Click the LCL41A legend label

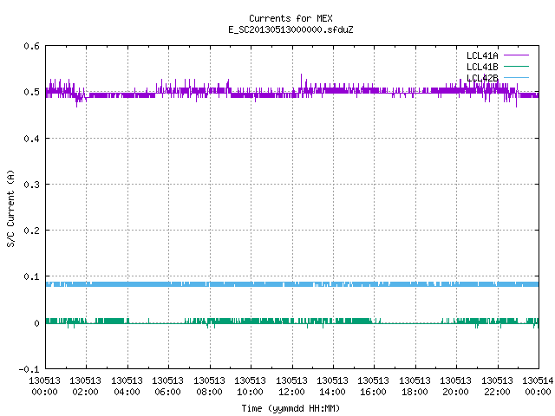482,55
